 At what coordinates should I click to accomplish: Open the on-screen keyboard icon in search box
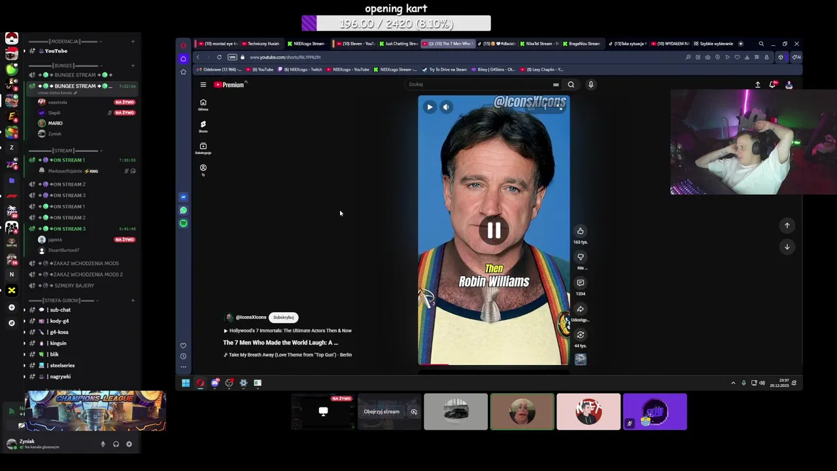556,84
